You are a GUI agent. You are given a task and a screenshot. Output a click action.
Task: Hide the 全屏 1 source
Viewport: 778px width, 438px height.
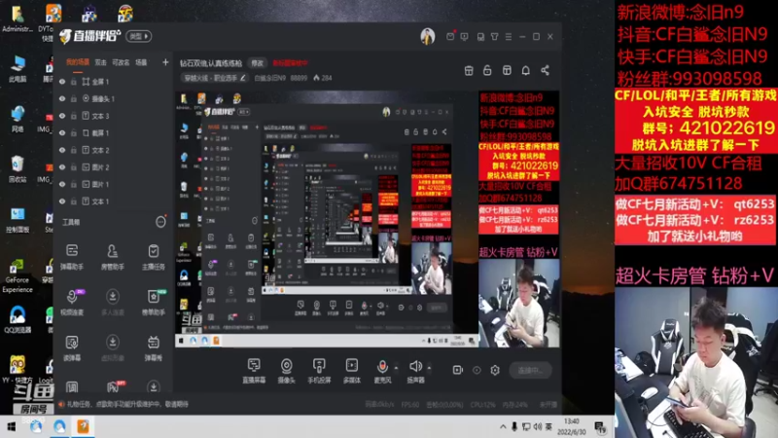tap(62, 82)
